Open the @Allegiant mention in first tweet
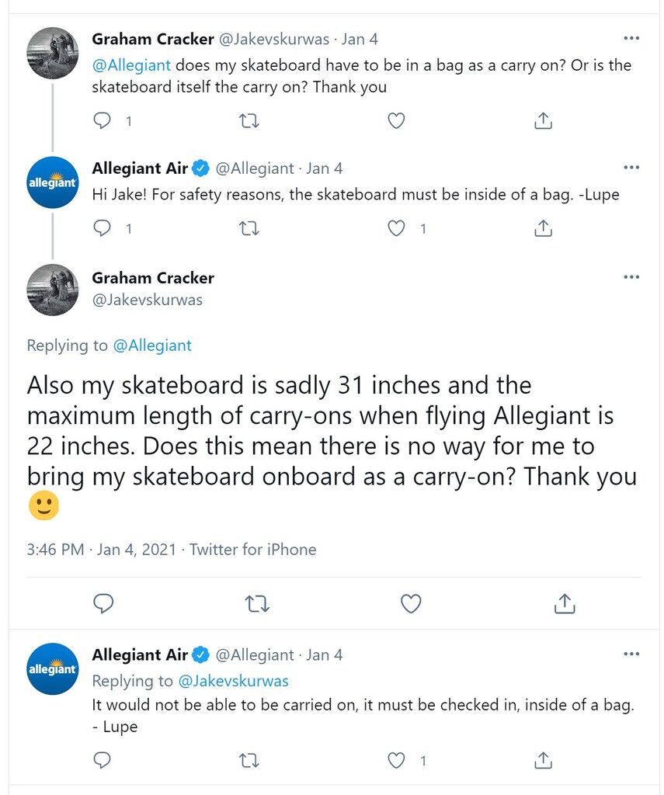The image size is (664, 795). [x=131, y=65]
